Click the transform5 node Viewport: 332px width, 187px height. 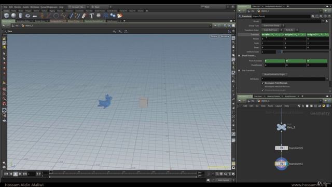point(281,148)
